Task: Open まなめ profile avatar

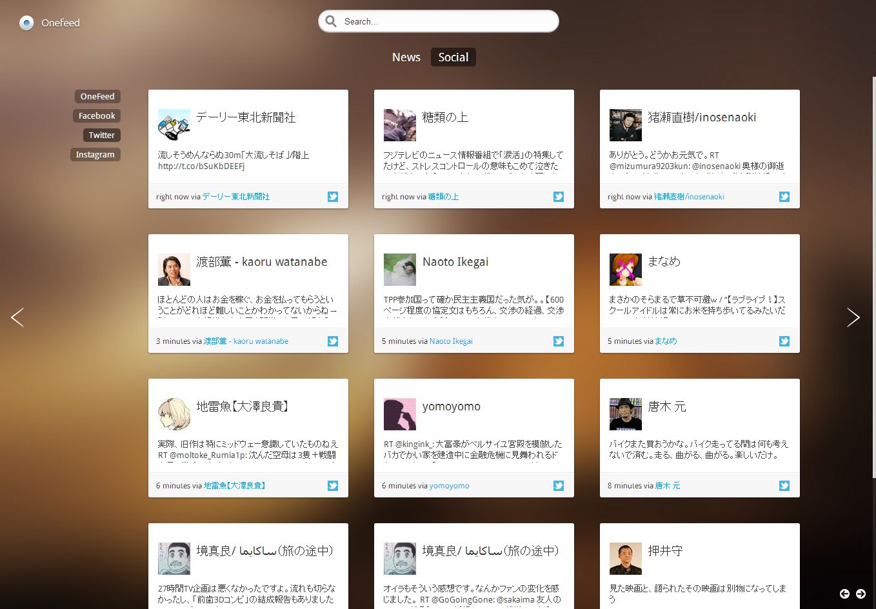Action: click(x=626, y=270)
